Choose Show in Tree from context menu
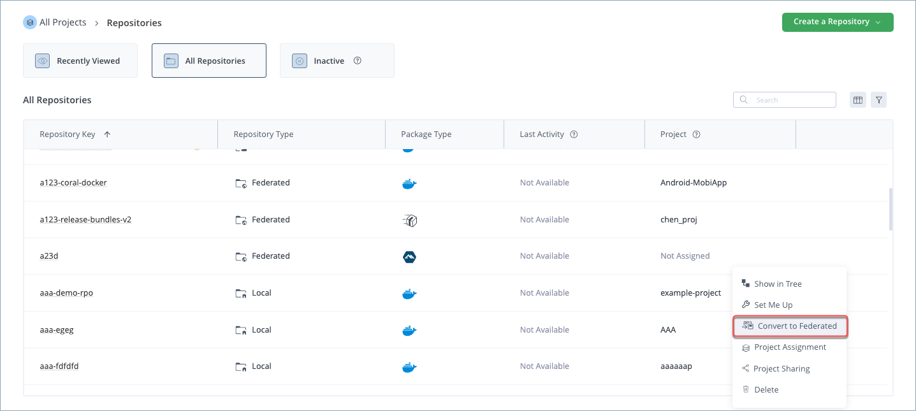Viewport: 916px width, 411px height. (789, 284)
